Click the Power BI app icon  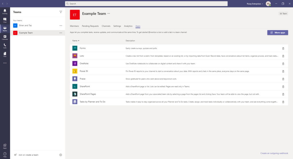75,71
